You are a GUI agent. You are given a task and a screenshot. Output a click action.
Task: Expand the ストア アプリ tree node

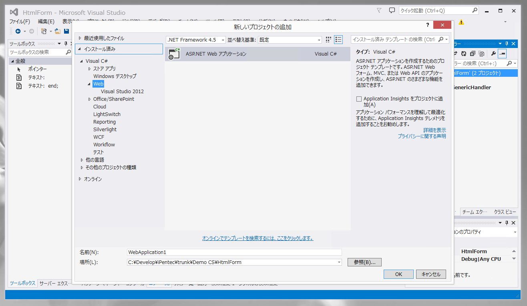89,69
